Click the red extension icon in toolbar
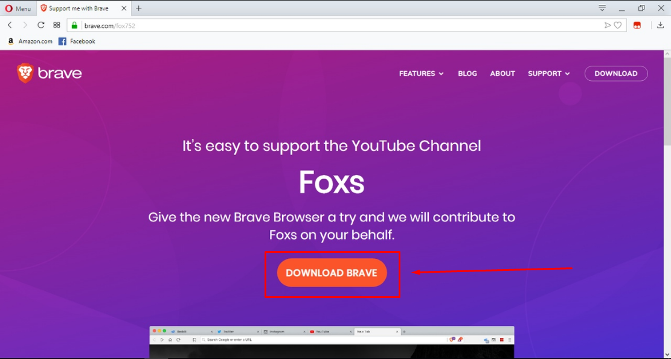This screenshot has height=359, width=671. pyautogui.click(x=637, y=25)
